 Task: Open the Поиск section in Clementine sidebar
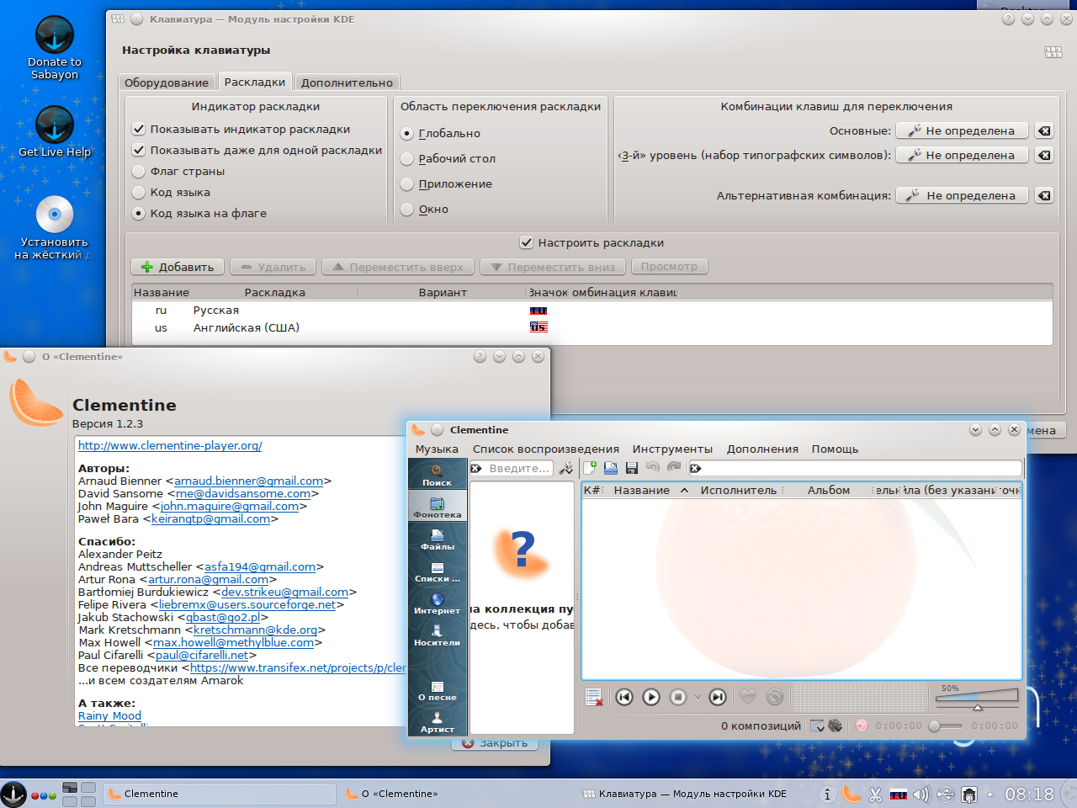(437, 476)
